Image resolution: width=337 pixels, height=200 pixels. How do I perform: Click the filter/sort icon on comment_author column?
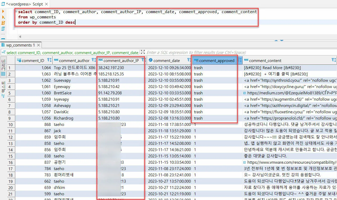93,60
